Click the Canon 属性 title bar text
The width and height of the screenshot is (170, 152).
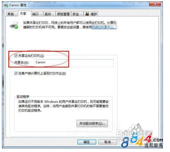pos(18,5)
